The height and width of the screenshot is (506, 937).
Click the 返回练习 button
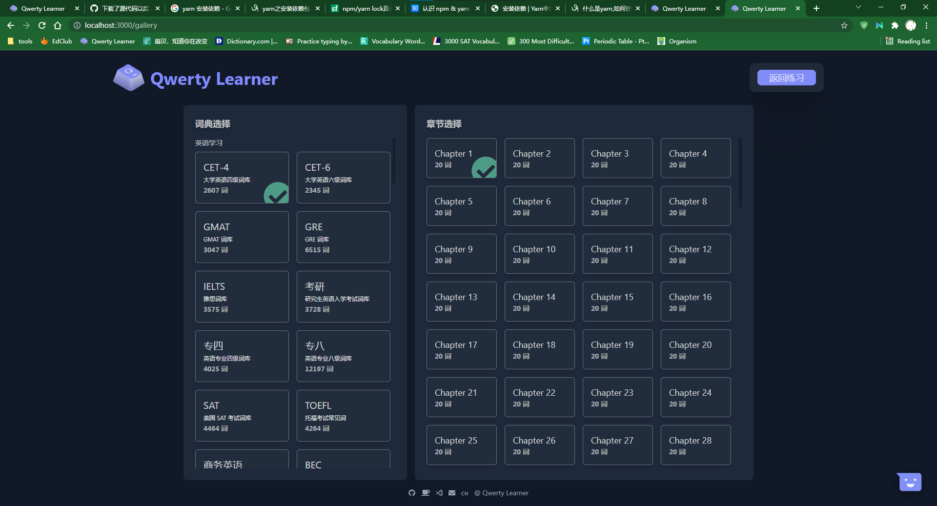point(786,77)
